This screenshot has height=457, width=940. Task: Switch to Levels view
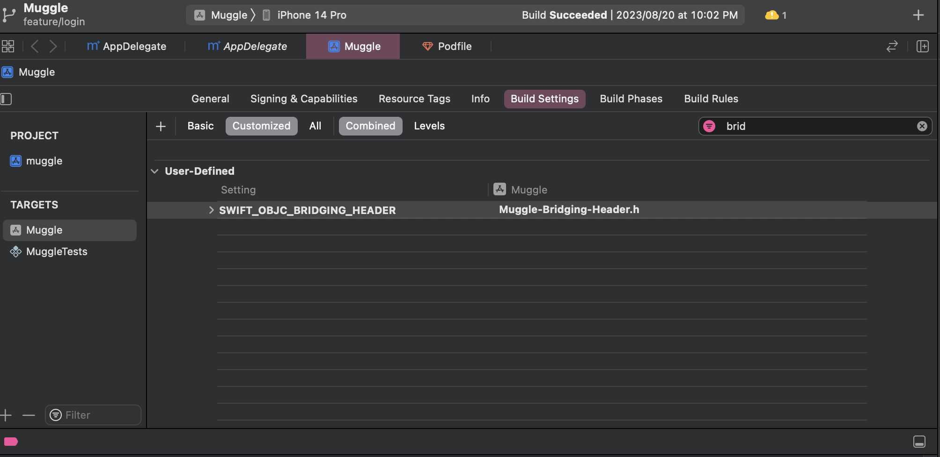coord(429,126)
